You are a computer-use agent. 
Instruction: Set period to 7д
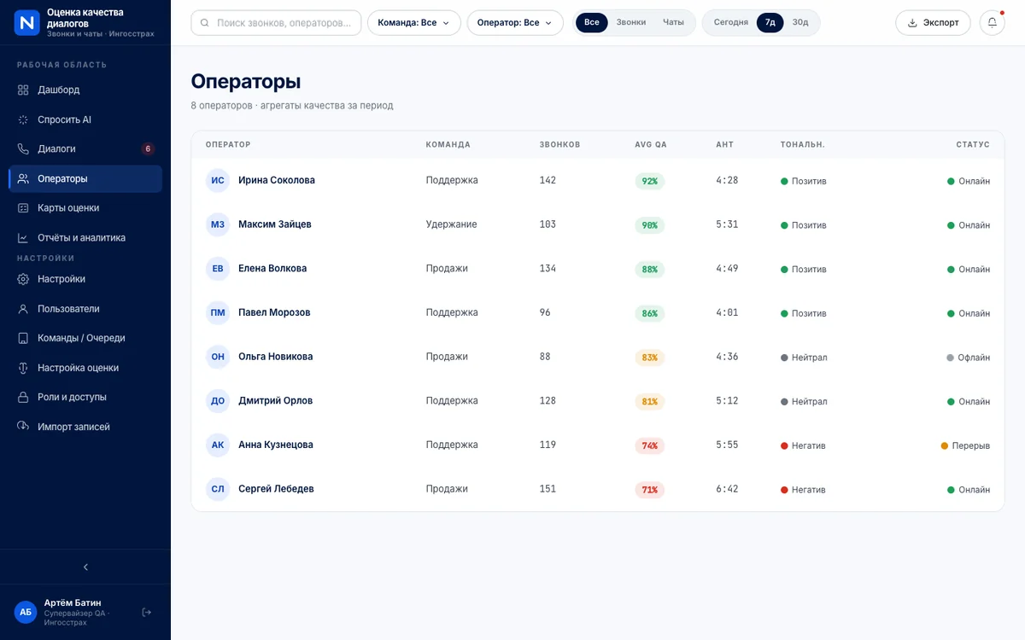coord(770,22)
